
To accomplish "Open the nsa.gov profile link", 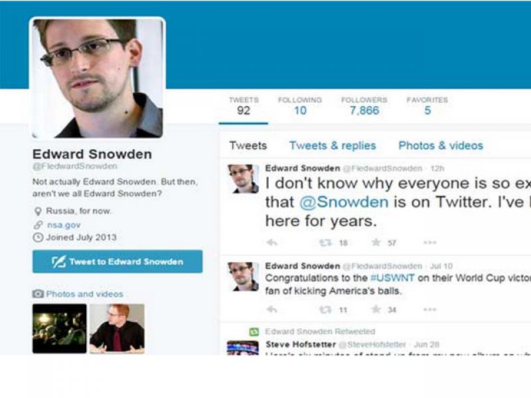I will (x=64, y=225).
